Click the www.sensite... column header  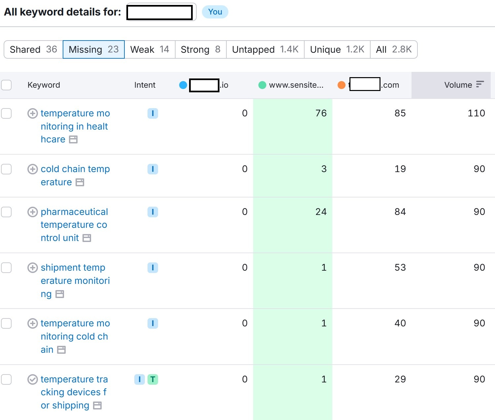(x=296, y=85)
